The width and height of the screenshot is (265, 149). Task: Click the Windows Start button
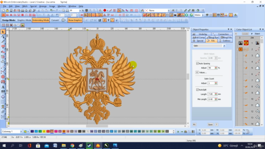point(4,145)
